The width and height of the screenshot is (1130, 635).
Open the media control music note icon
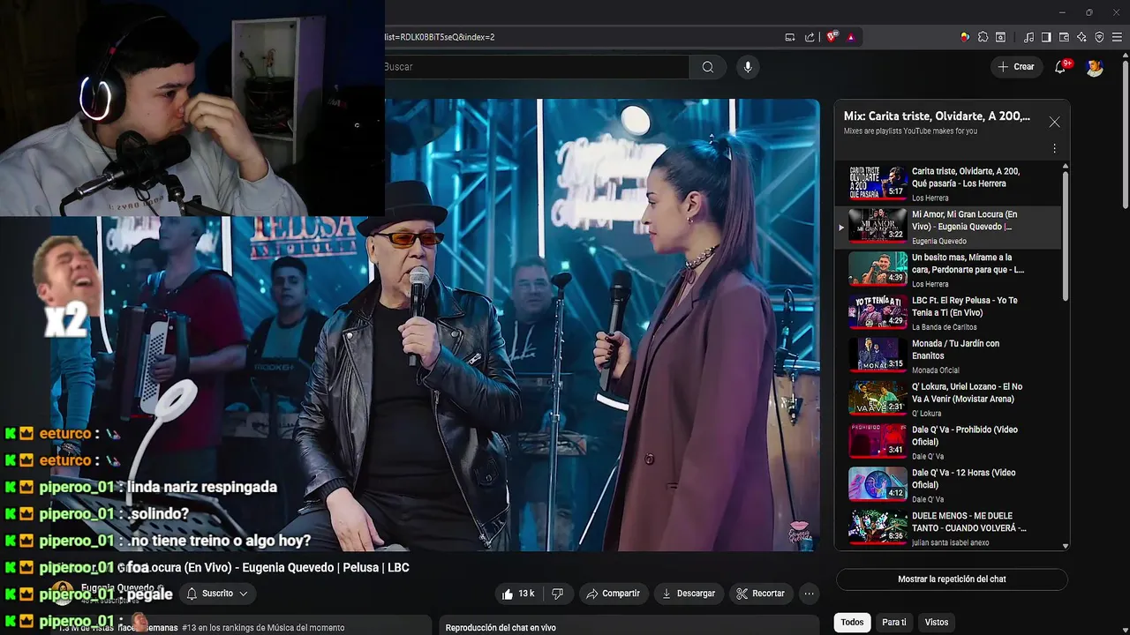tap(1028, 37)
